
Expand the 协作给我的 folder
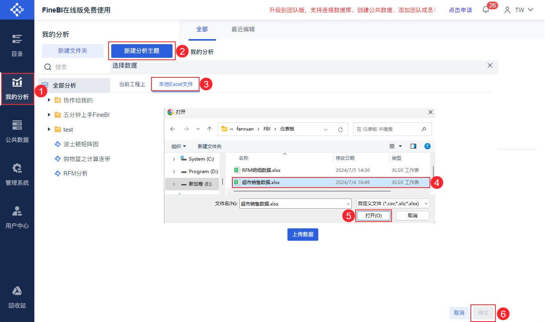49,100
